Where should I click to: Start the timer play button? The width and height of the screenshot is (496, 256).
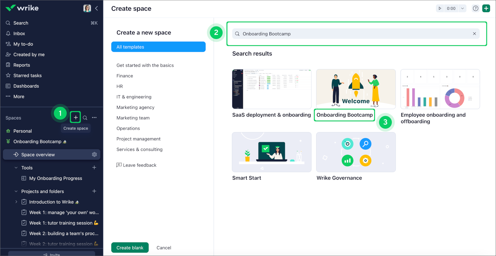[440, 9]
